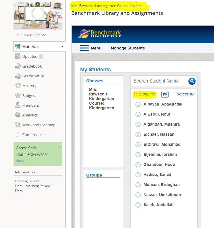Click the Members person icon
The image size is (214, 228).
pos(18,105)
